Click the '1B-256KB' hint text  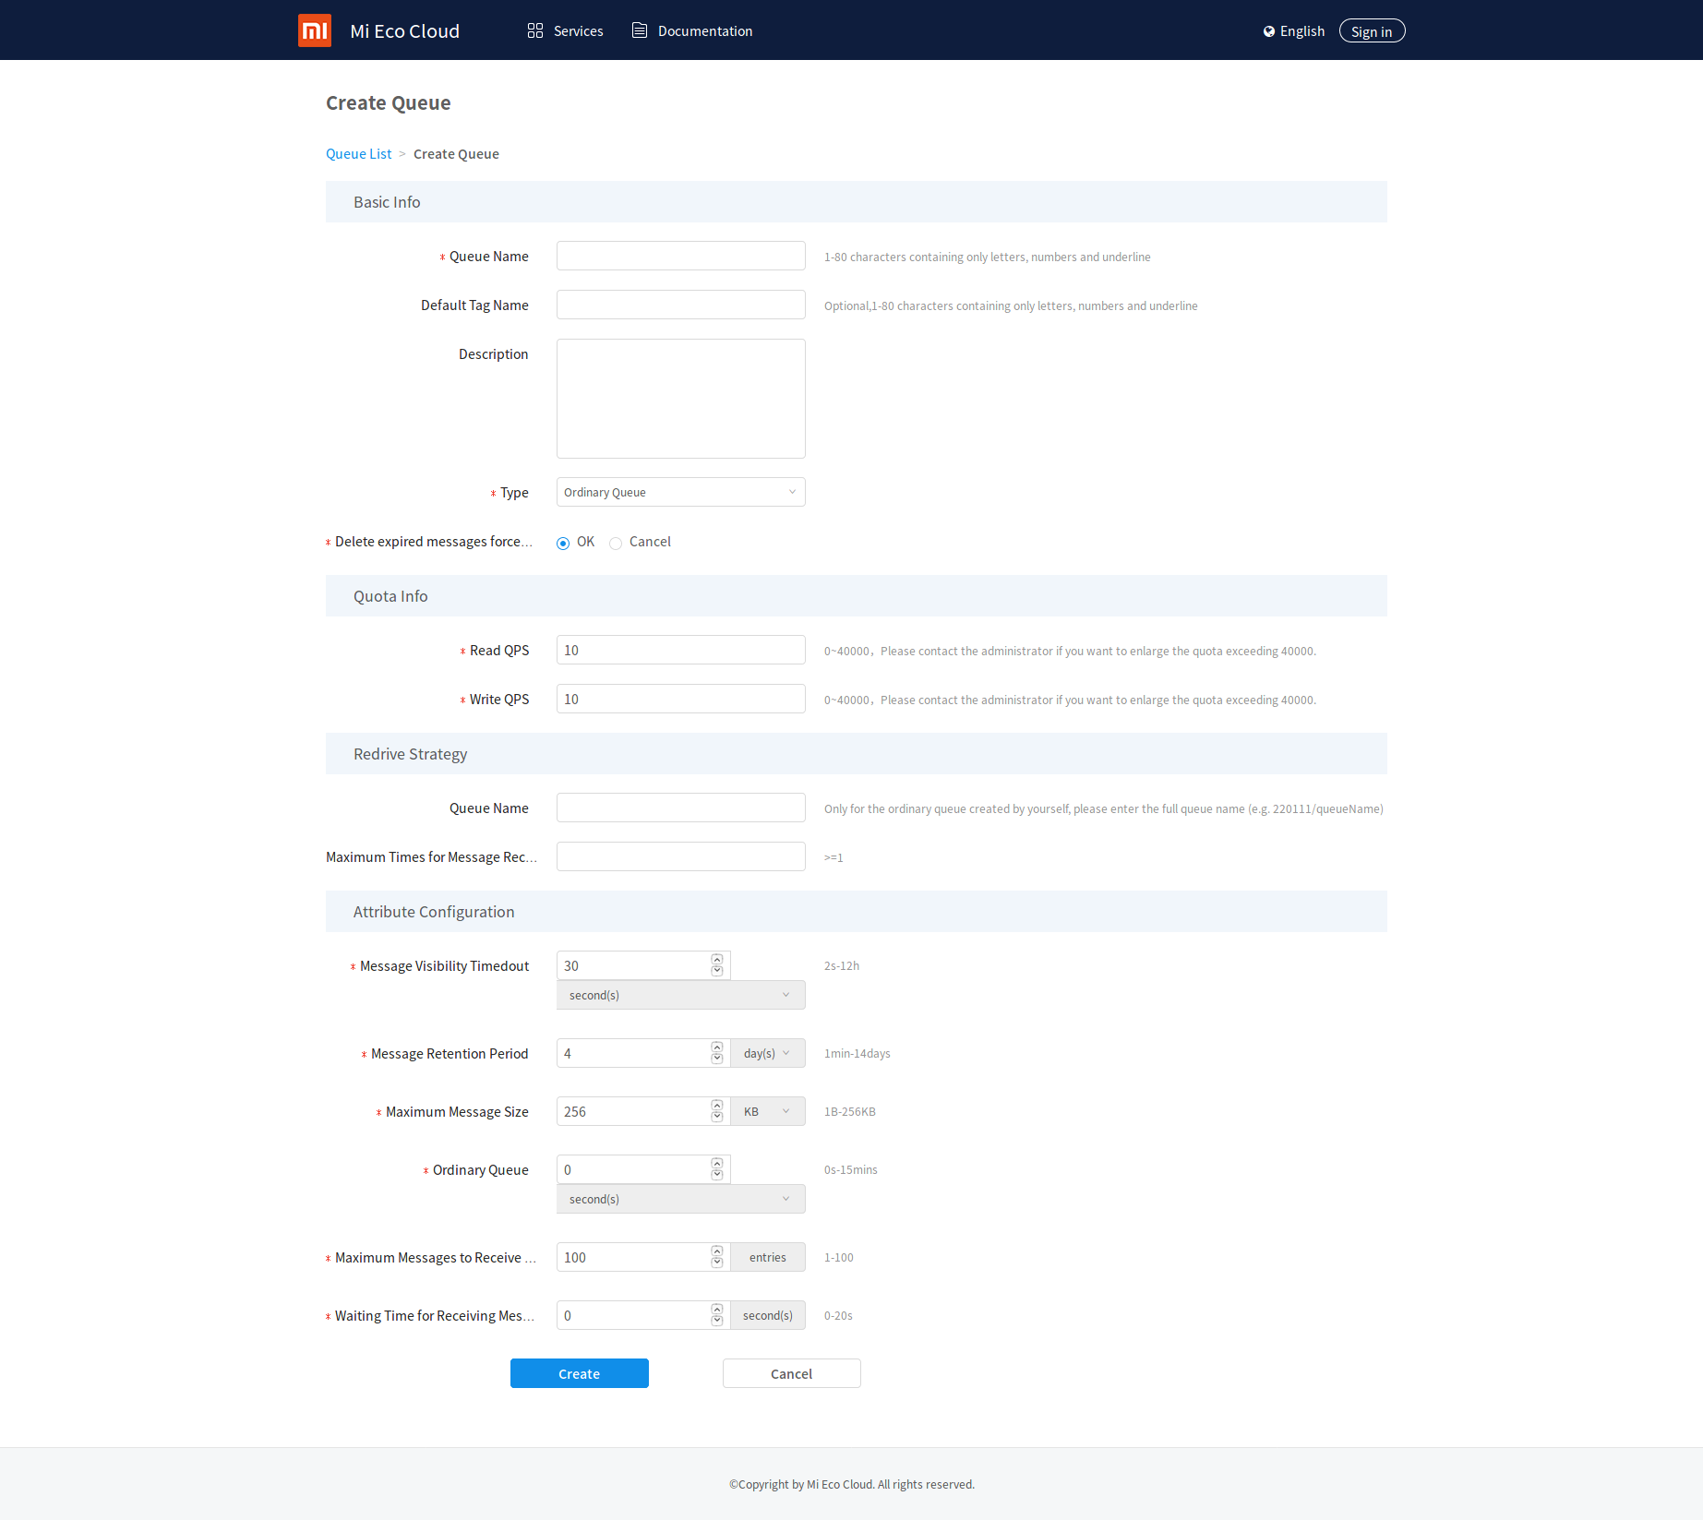850,1111
